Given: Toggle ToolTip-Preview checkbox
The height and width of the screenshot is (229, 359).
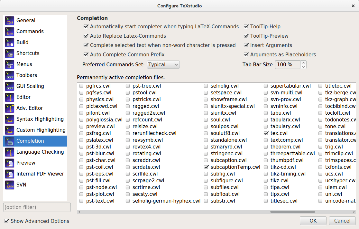Looking at the screenshot, I should click(x=246, y=36).
